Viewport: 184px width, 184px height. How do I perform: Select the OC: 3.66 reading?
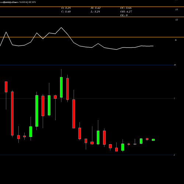[x=126, y=8]
